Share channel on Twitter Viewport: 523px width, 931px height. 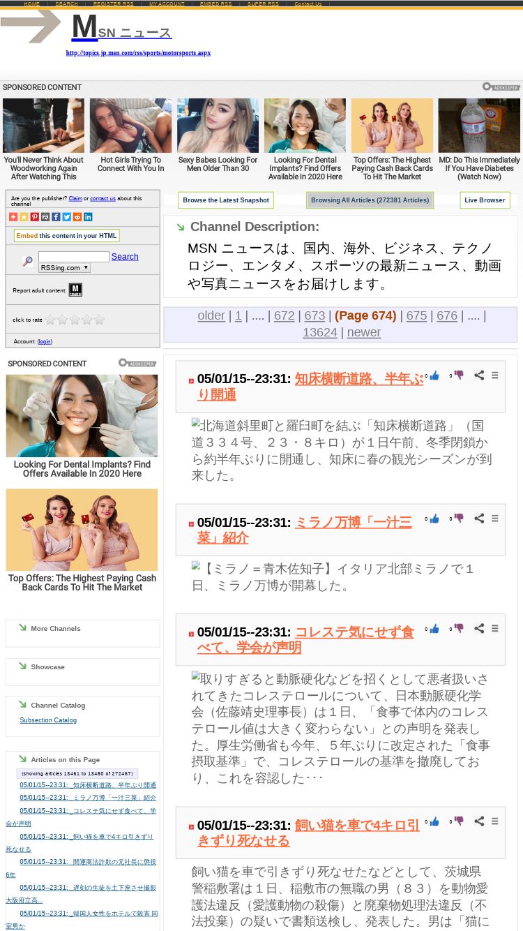pyautogui.click(x=67, y=217)
